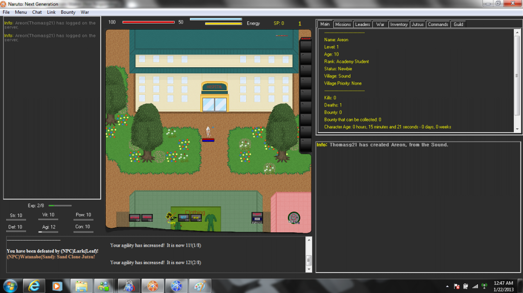The image size is (523, 293).
Task: Click the 'Bounty that can be collected: 0' line
Action: [x=352, y=120]
